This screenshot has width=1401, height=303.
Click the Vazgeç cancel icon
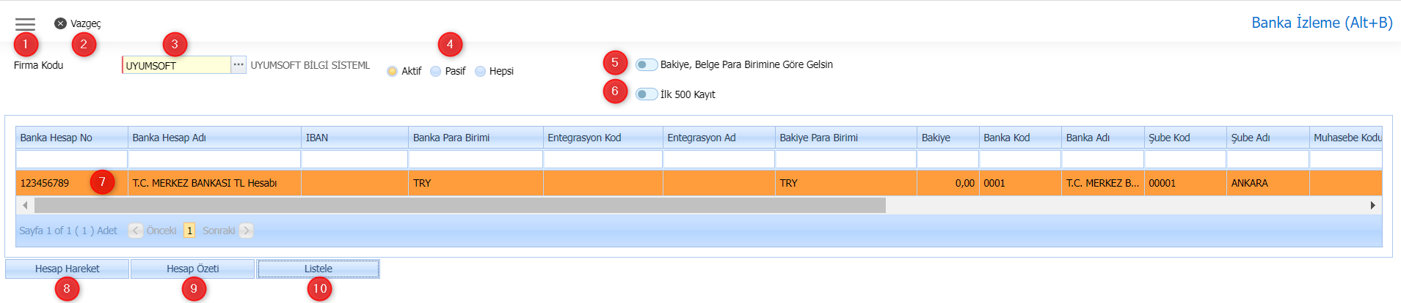pos(61,23)
